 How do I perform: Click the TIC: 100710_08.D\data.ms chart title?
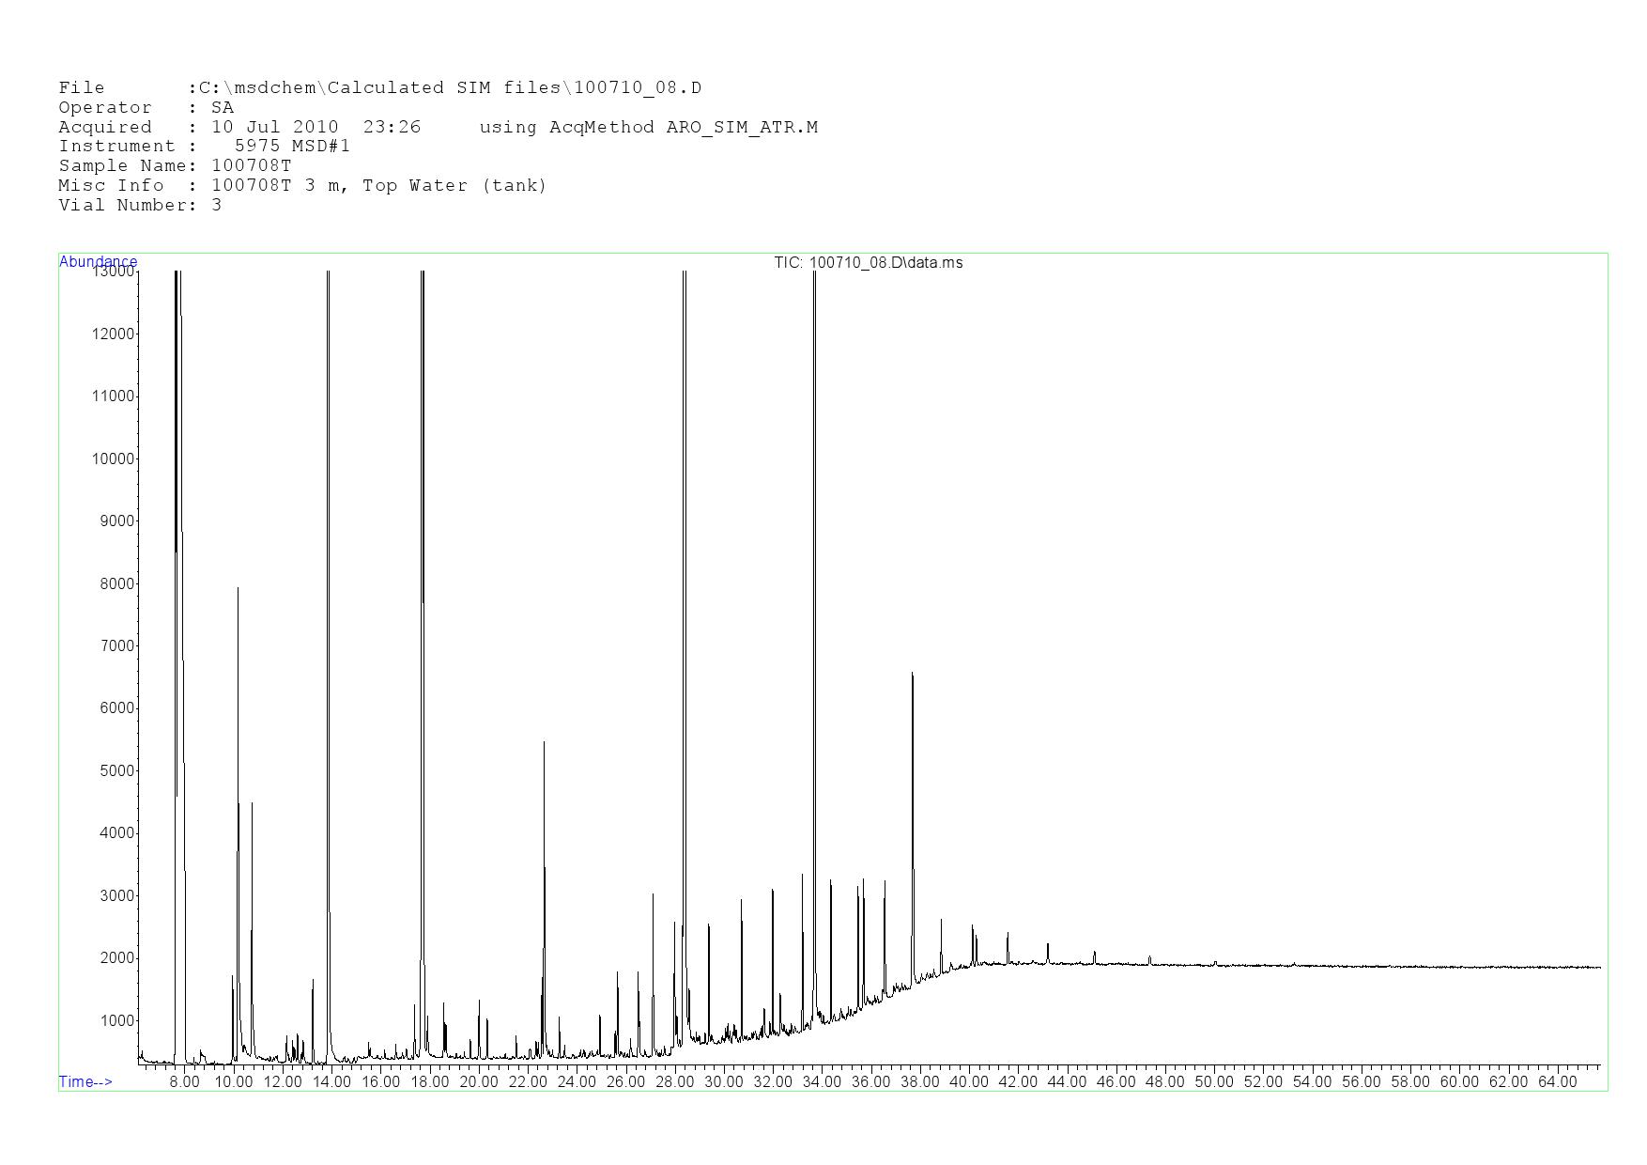coord(868,263)
